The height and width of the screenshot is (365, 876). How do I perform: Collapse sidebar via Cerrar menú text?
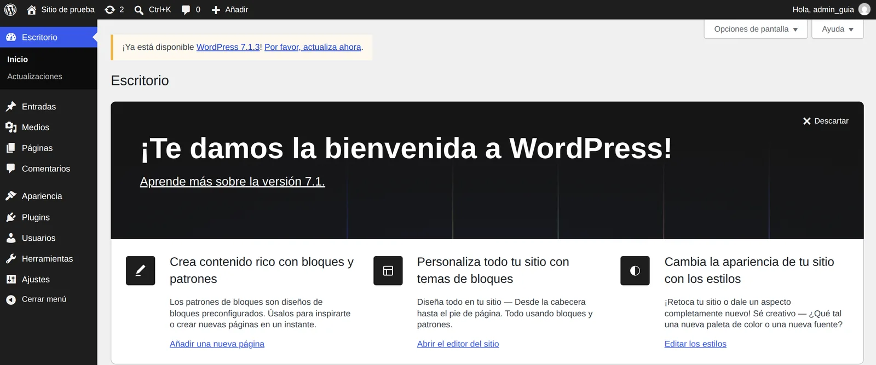[44, 299]
